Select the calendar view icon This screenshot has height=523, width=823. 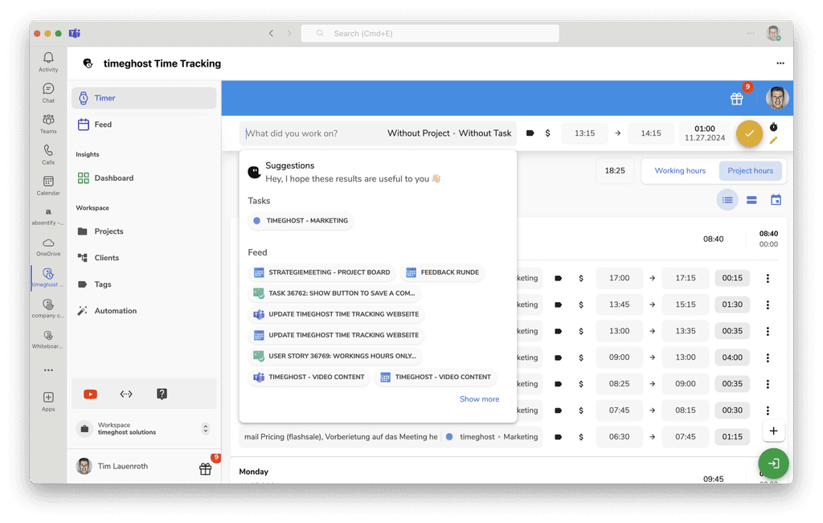pyautogui.click(x=776, y=199)
